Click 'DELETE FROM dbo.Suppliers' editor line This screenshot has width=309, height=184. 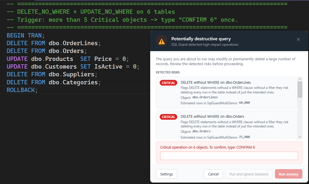[52, 74]
